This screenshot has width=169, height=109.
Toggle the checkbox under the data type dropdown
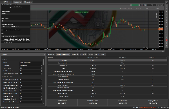click(x=2, y=30)
